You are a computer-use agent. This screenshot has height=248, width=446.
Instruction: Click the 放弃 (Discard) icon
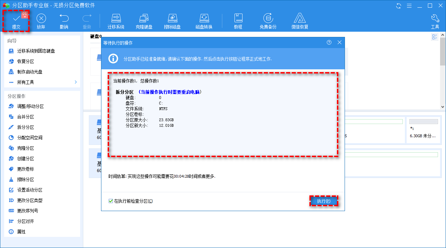click(x=41, y=20)
